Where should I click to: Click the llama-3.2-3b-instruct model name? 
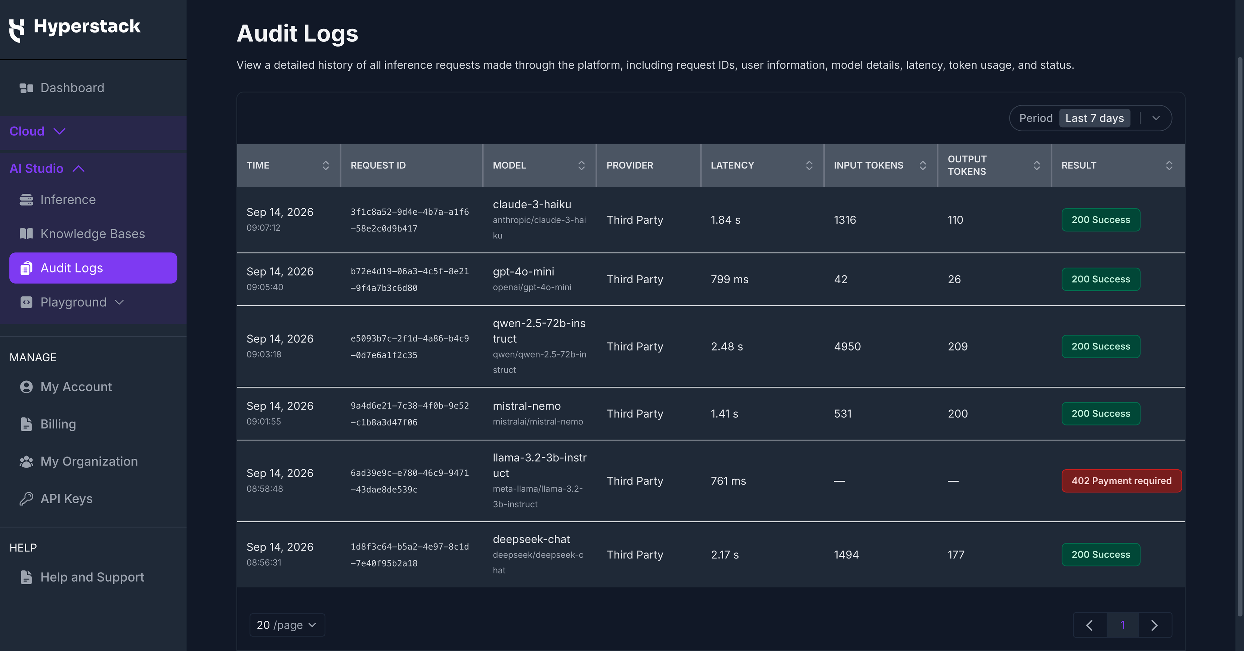pyautogui.click(x=539, y=465)
